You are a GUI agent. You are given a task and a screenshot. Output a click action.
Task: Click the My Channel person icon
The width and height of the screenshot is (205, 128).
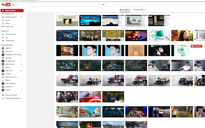point(3,14)
